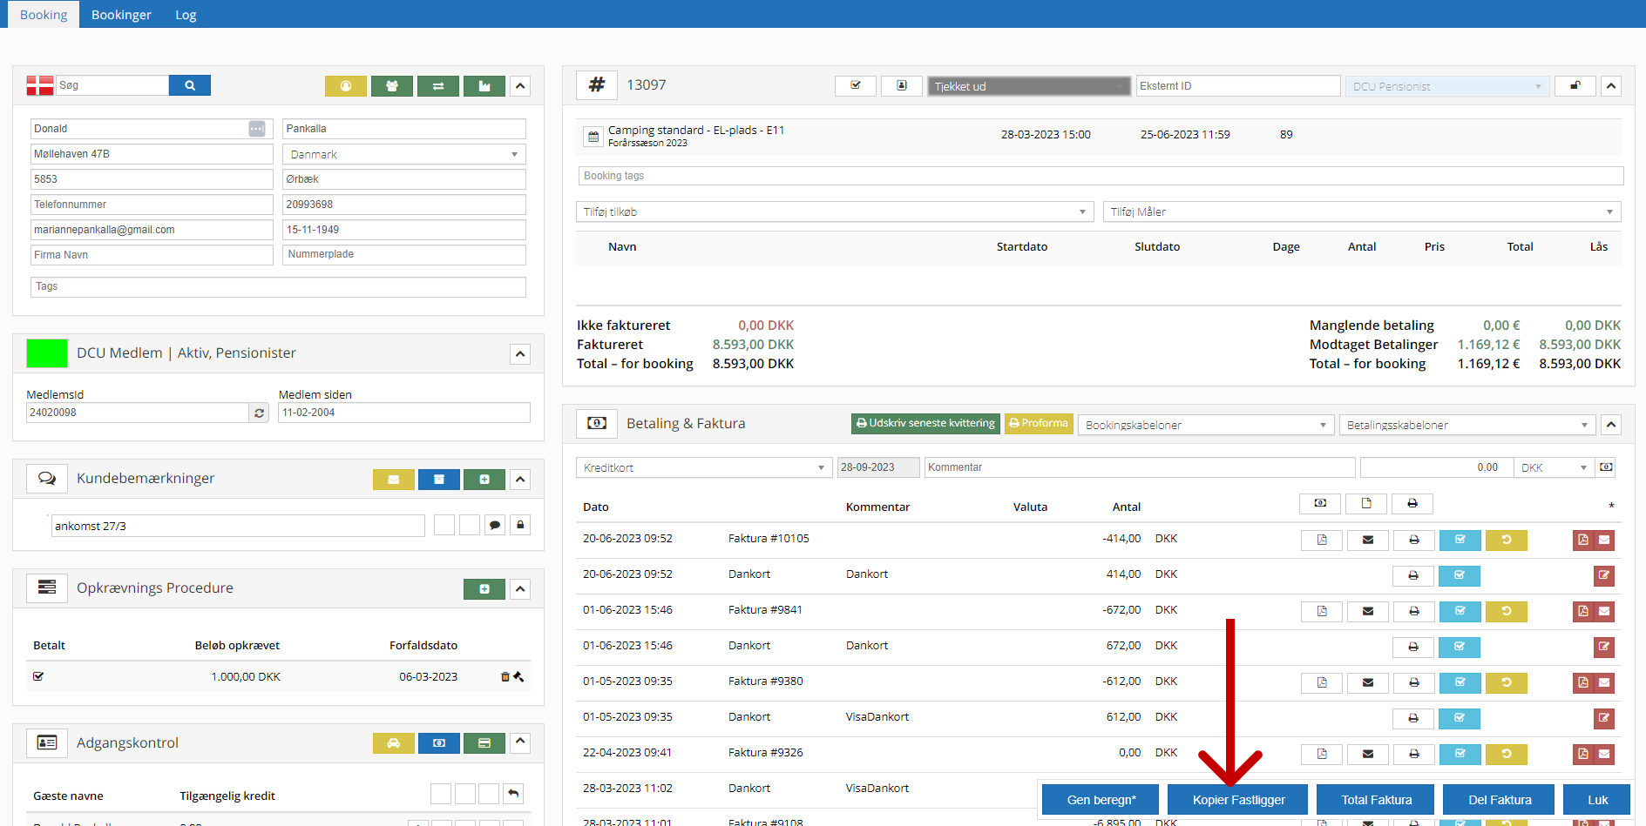Click the blue search magnifier button

pos(189,85)
